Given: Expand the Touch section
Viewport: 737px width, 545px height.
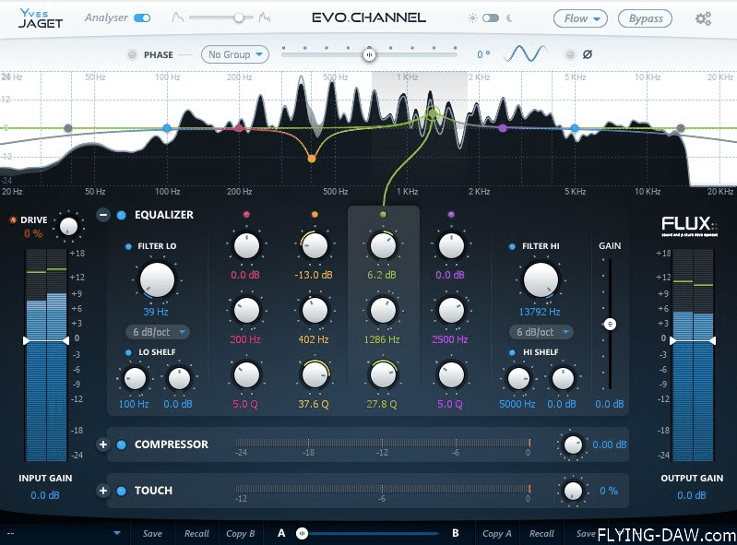Looking at the screenshot, I should [x=103, y=491].
